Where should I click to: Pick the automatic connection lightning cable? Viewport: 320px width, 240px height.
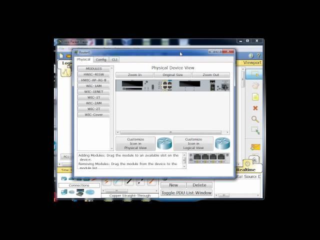(x=106, y=181)
